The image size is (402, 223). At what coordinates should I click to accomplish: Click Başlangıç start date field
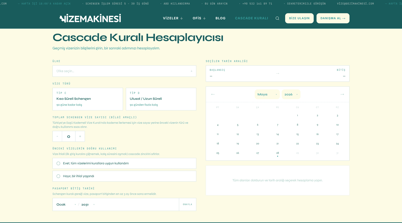coord(218,73)
